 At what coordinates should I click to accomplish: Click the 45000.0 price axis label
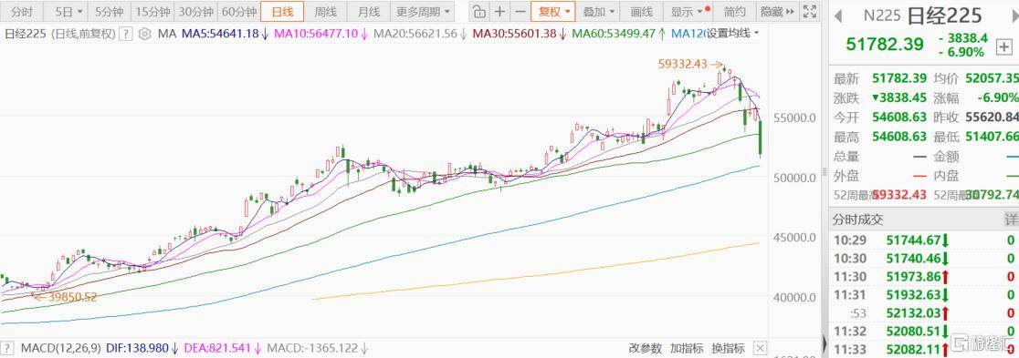(x=794, y=238)
